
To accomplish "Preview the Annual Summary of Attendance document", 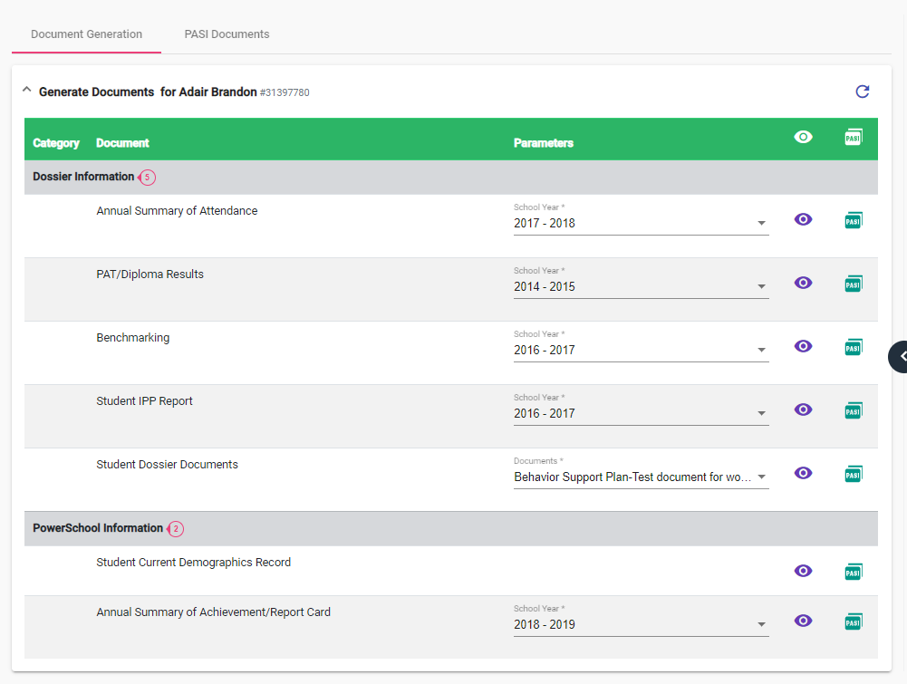I will click(x=803, y=219).
